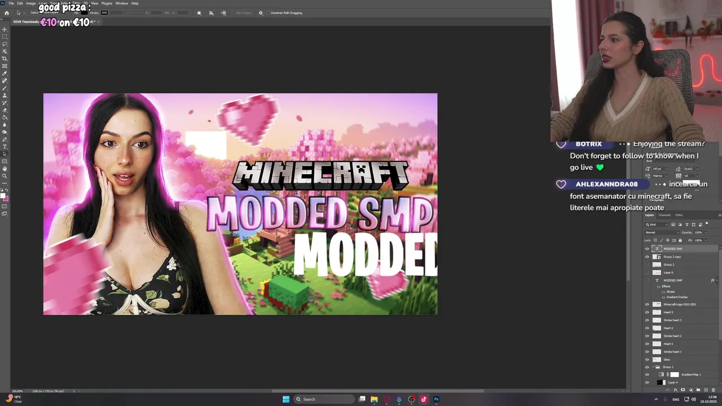Hide the Group 2 copy layer
Image resolution: width=722 pixels, height=406 pixels.
(x=647, y=257)
